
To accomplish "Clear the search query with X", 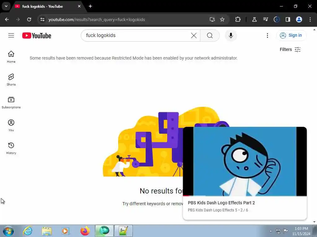I will (x=194, y=35).
